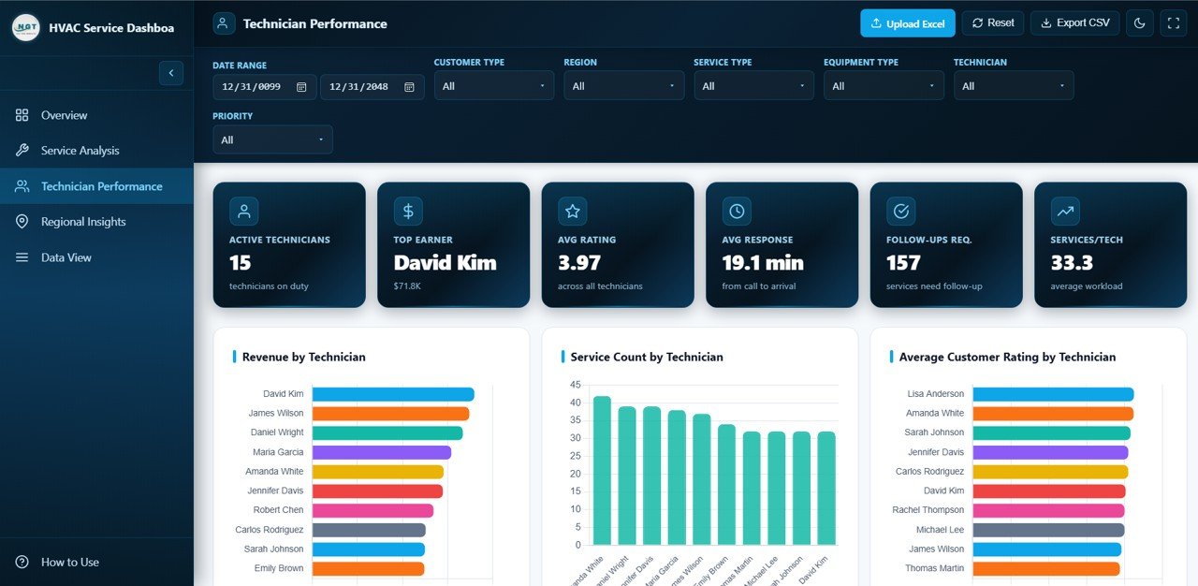Click the end date input field

(x=362, y=87)
